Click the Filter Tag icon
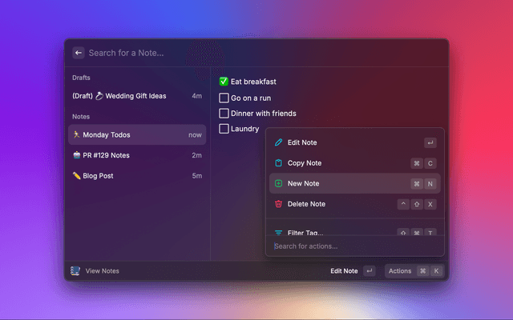 [x=278, y=232]
